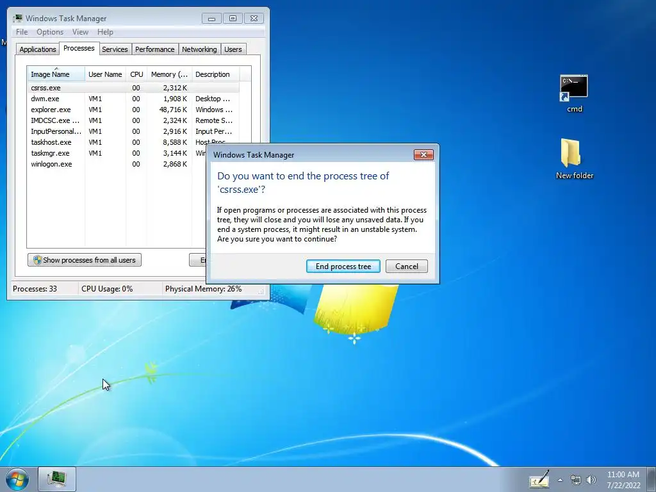Select the New folder desktop icon

tap(574, 159)
